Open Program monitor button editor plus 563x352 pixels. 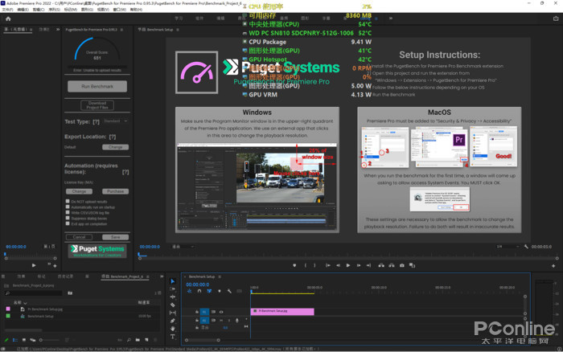click(x=553, y=266)
